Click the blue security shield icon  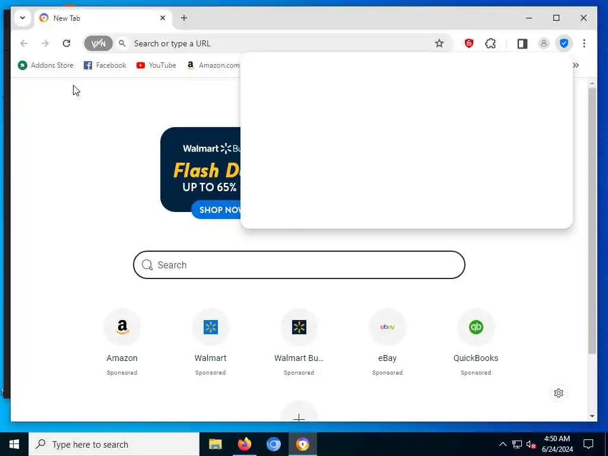564,43
